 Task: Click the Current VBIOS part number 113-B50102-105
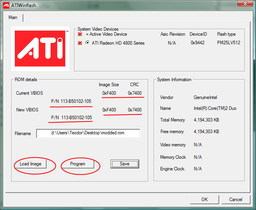point(76,101)
